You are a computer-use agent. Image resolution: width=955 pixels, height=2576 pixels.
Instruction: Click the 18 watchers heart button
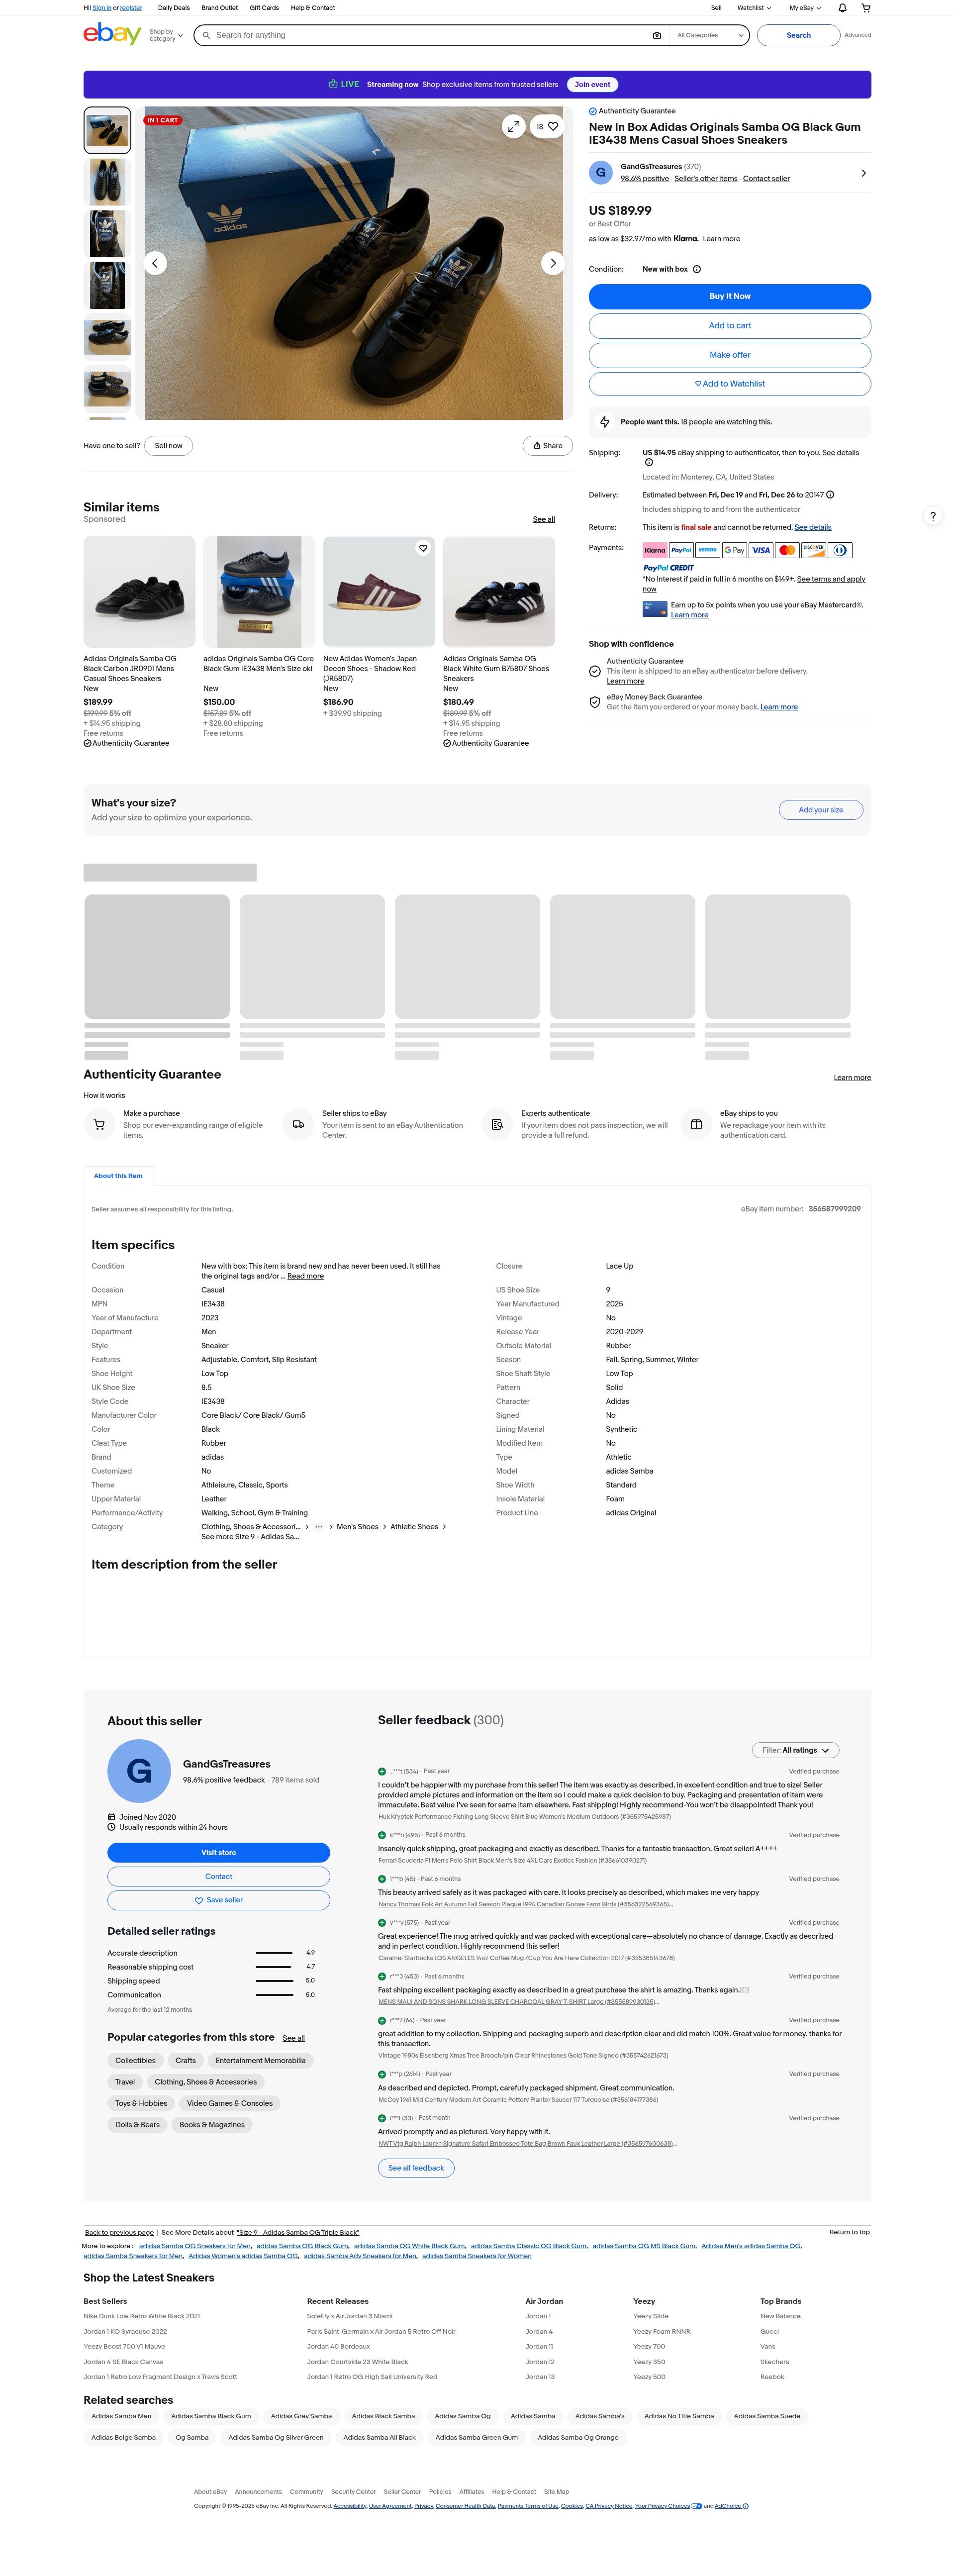[547, 127]
